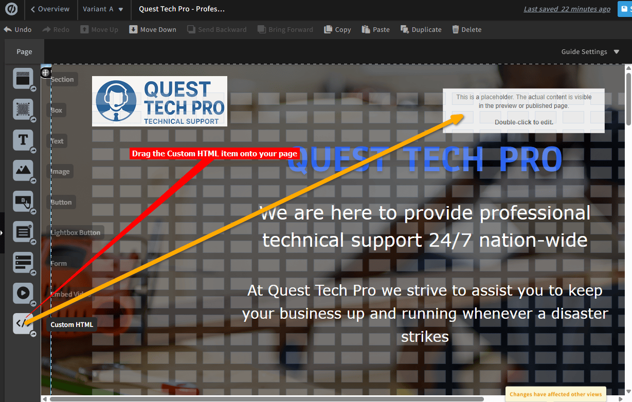Select the Form widget icon
The image size is (632, 402).
23,262
